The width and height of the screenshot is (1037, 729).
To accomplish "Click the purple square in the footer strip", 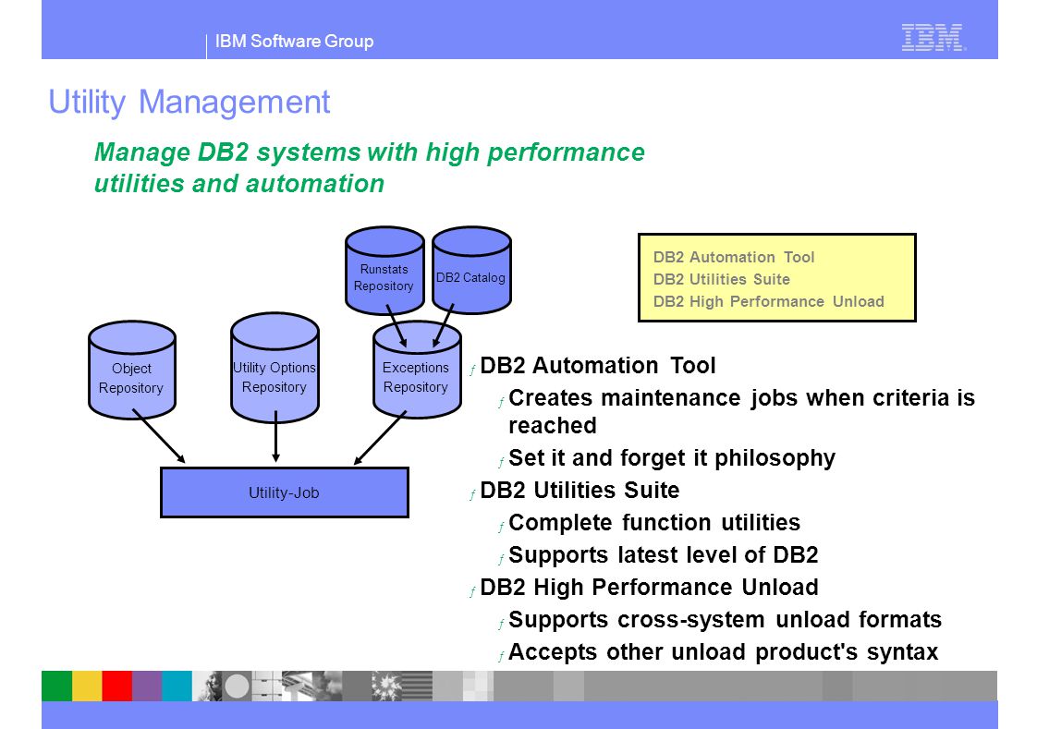I will (148, 686).
